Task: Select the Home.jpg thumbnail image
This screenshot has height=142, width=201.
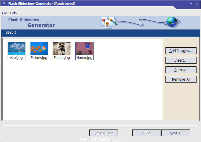Action: click(85, 49)
